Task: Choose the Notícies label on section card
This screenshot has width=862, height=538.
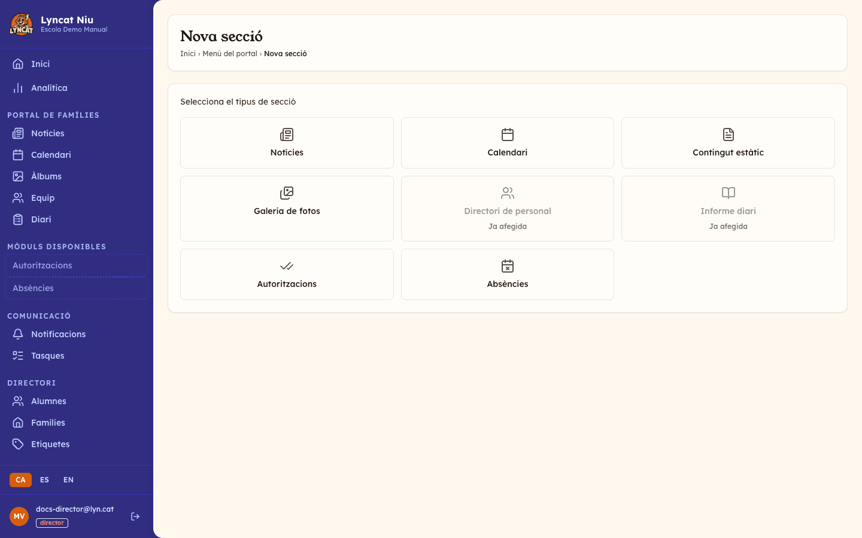Action: [x=287, y=152]
